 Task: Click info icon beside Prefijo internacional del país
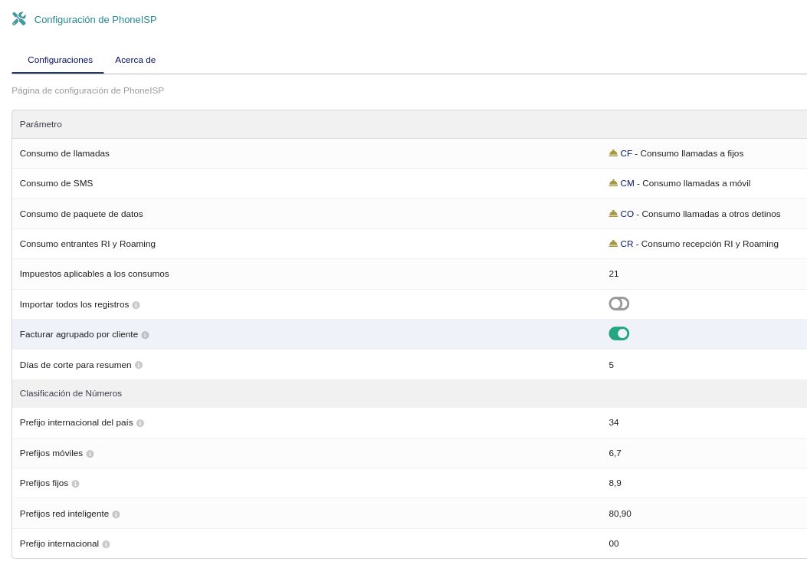(x=140, y=423)
